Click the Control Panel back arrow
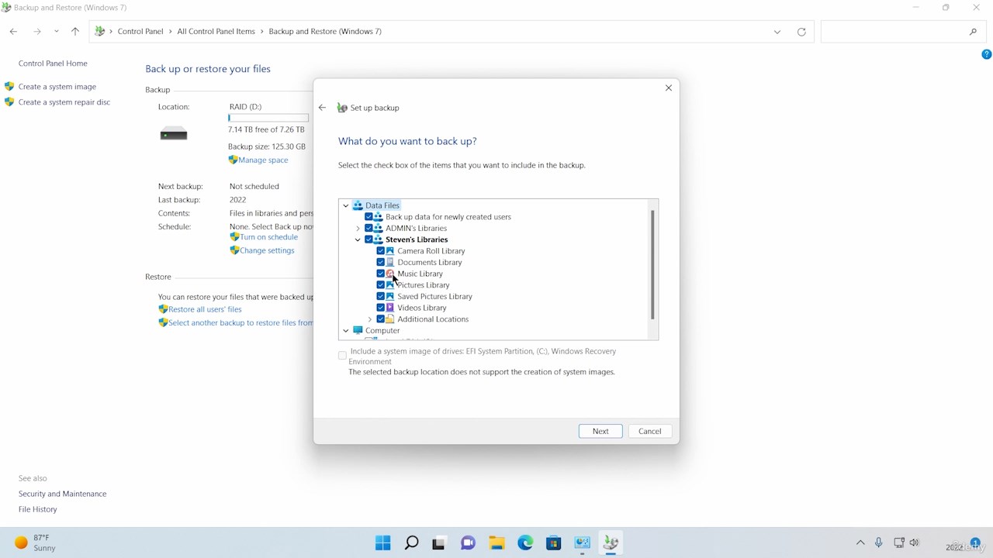The height and width of the screenshot is (558, 993). tap(13, 32)
